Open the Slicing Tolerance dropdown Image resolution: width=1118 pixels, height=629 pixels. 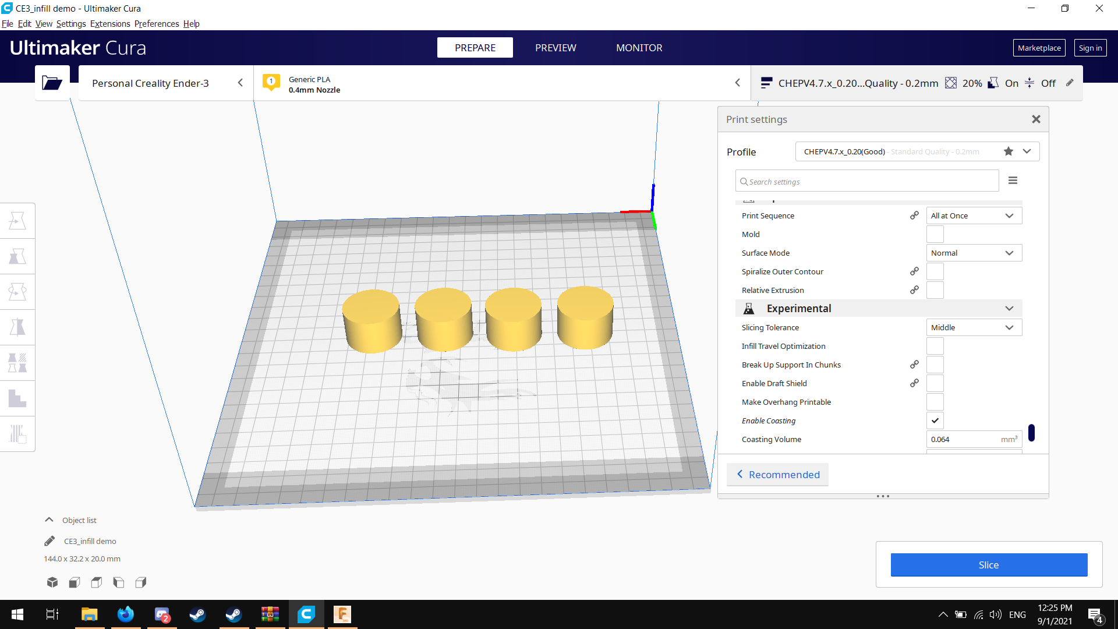click(x=974, y=327)
